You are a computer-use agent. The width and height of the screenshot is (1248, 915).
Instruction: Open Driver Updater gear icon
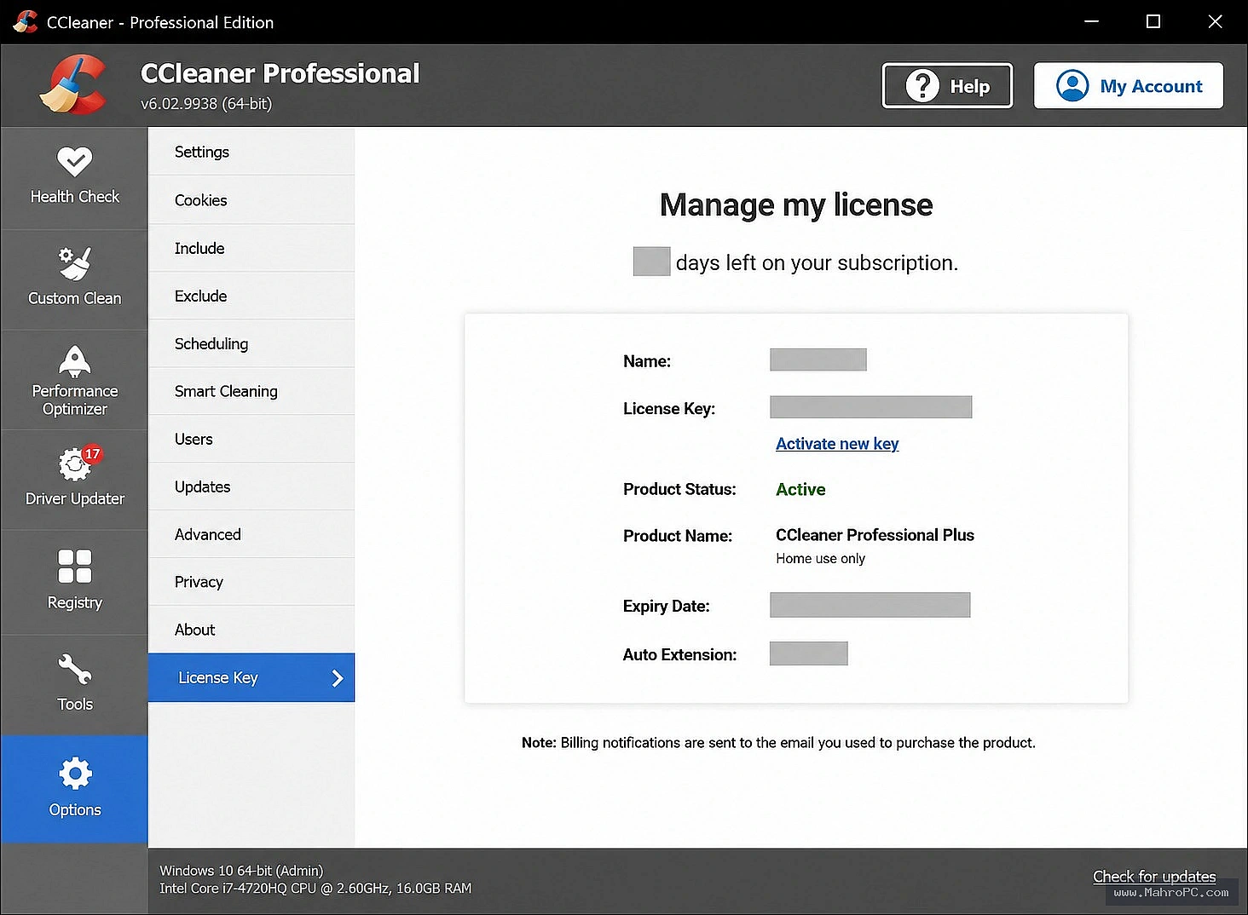(x=74, y=464)
